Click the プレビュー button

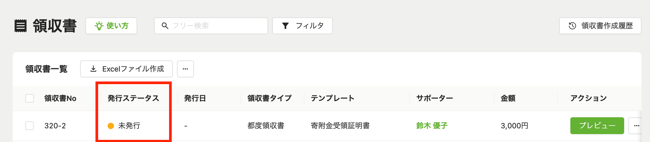(x=597, y=126)
